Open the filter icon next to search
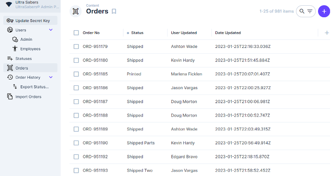The image size is (331, 176). click(x=310, y=11)
